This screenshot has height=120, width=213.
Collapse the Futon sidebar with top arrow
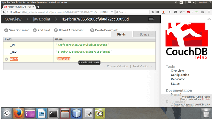(209, 19)
